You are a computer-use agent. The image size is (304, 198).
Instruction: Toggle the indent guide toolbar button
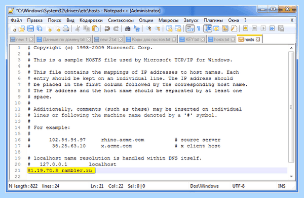point(208,28)
